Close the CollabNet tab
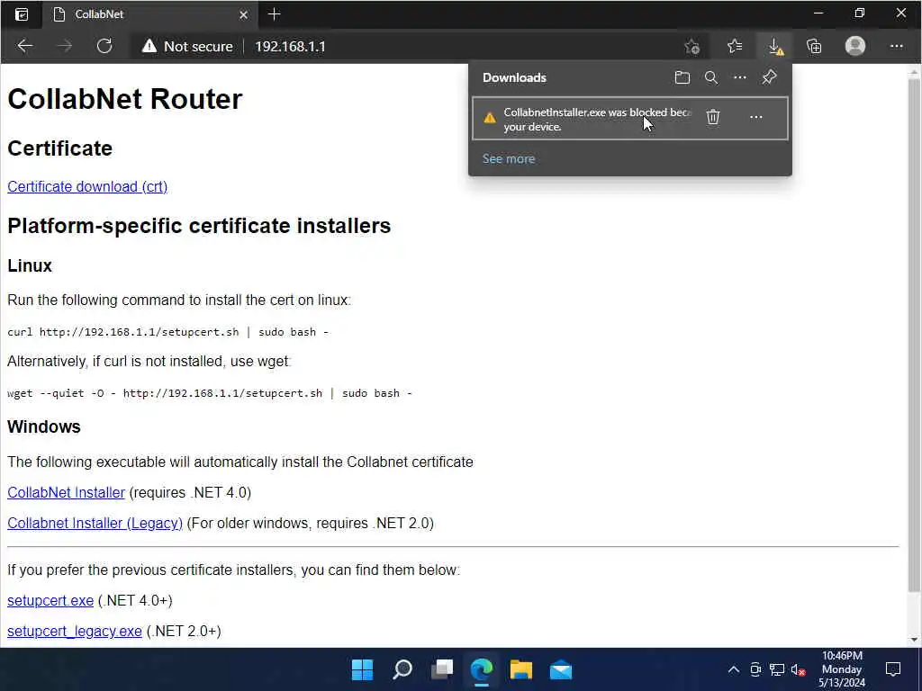 tap(243, 14)
